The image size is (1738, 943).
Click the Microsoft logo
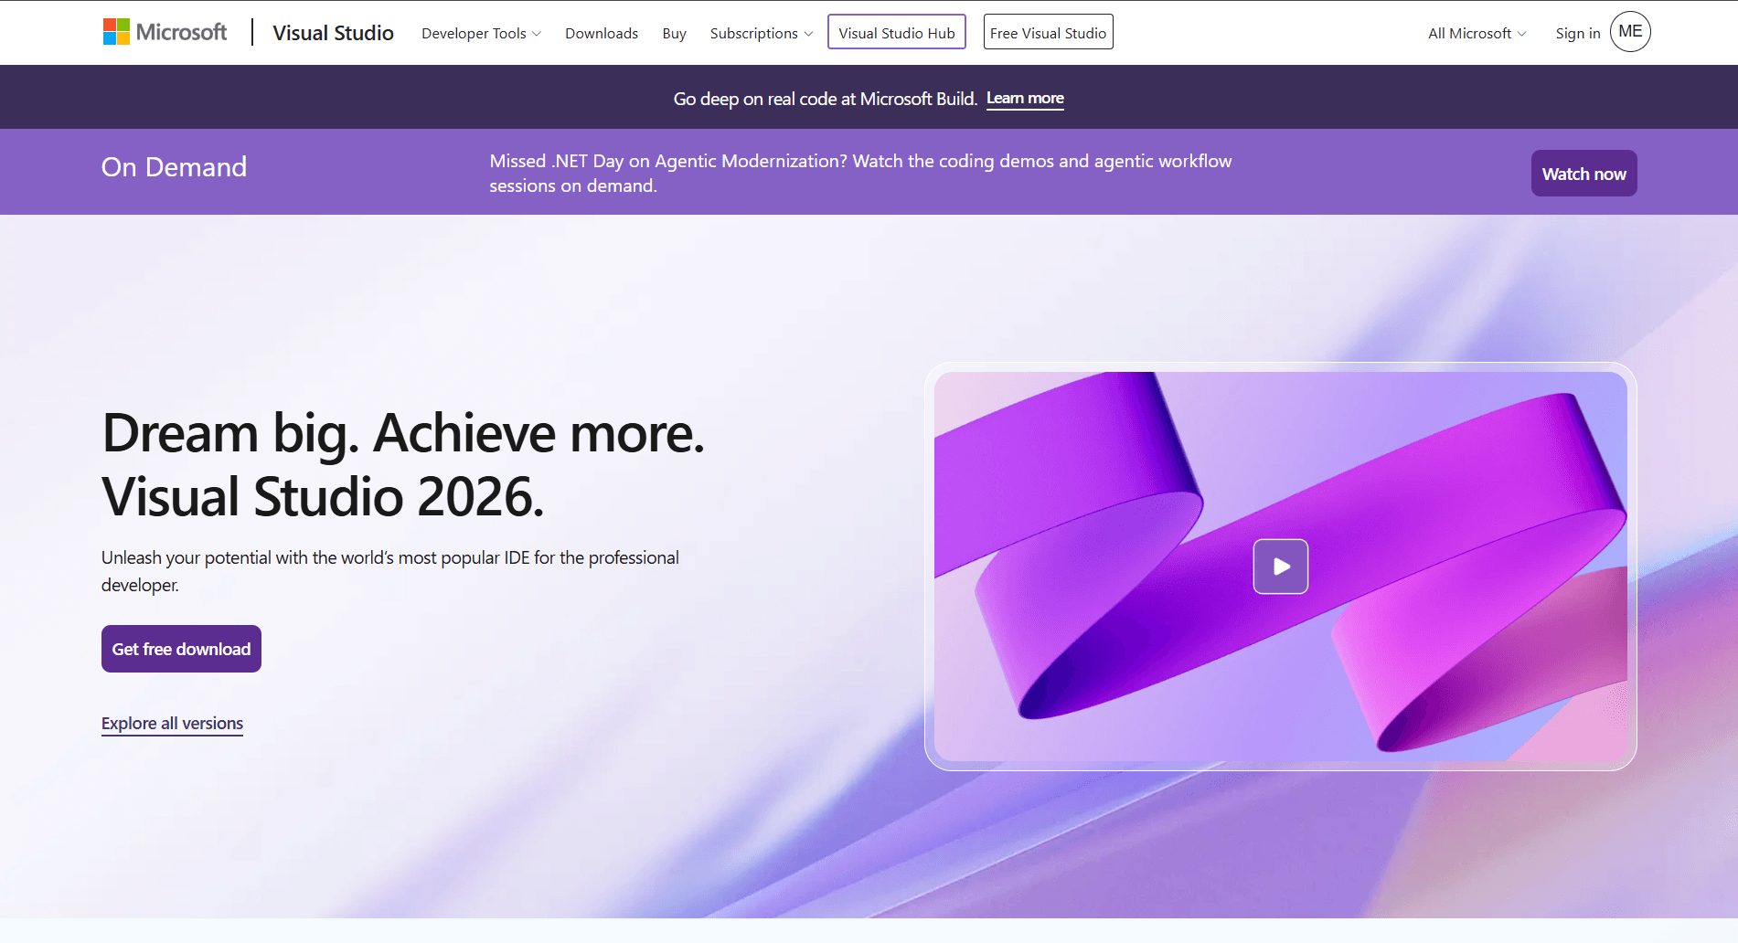pyautogui.click(x=165, y=32)
